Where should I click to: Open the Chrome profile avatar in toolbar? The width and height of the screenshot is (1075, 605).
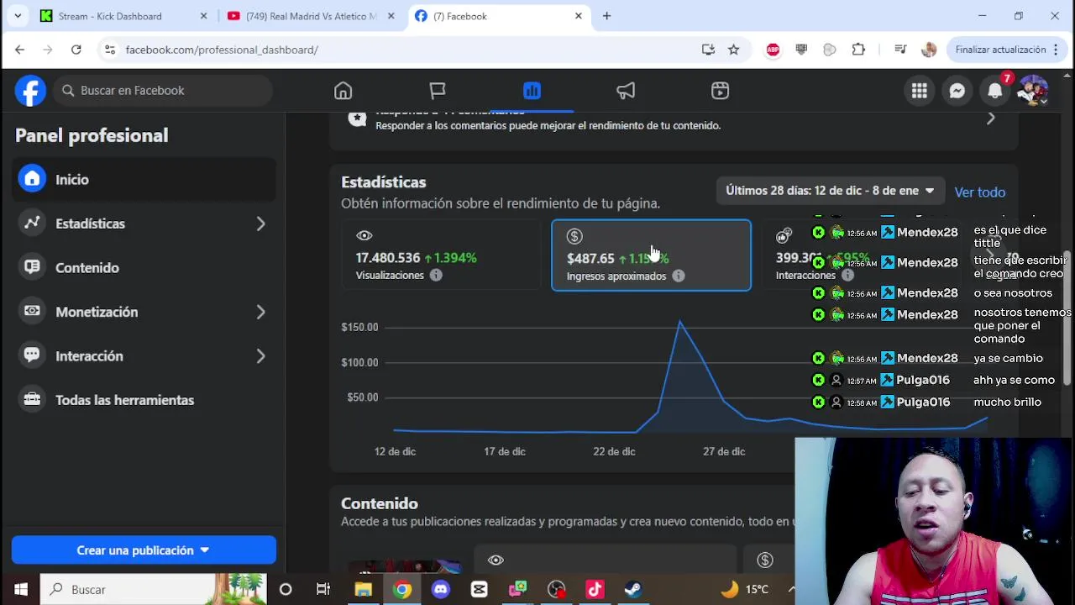point(929,50)
